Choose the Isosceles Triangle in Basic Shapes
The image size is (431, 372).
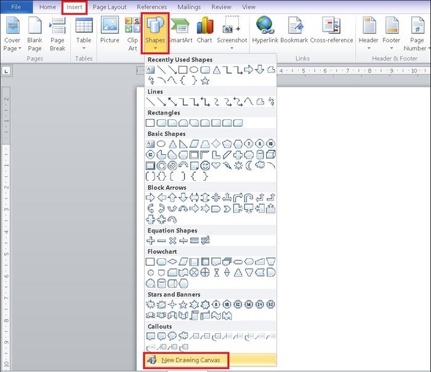(172, 144)
